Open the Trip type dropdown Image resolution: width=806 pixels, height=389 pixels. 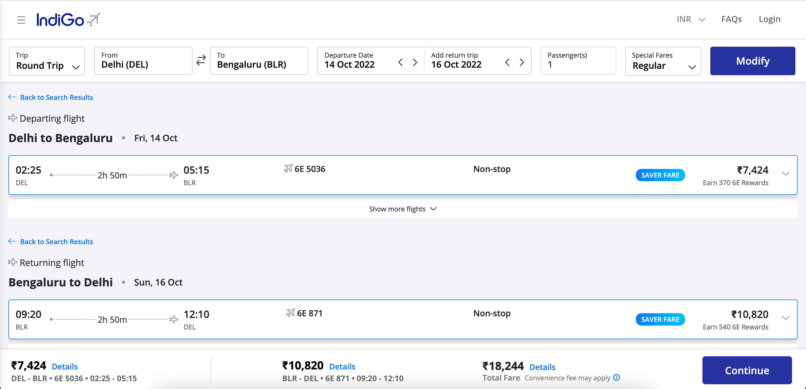pos(47,61)
